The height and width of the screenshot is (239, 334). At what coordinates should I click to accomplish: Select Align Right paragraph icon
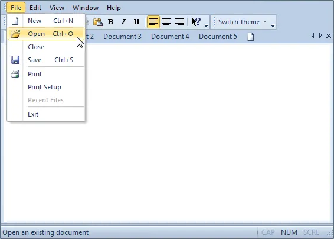coord(179,22)
